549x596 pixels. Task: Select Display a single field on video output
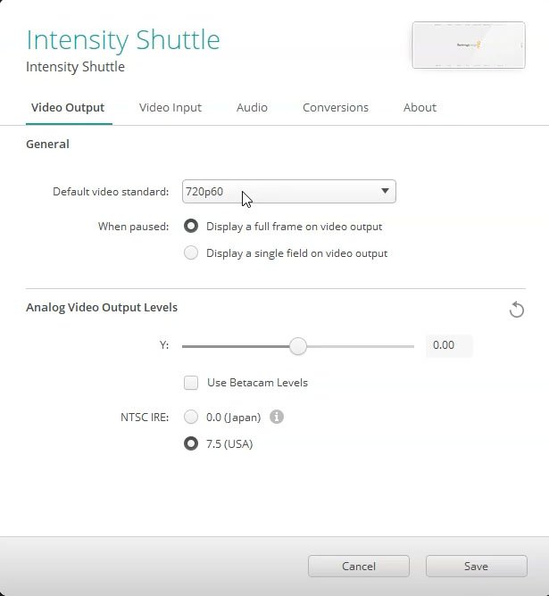(x=191, y=253)
